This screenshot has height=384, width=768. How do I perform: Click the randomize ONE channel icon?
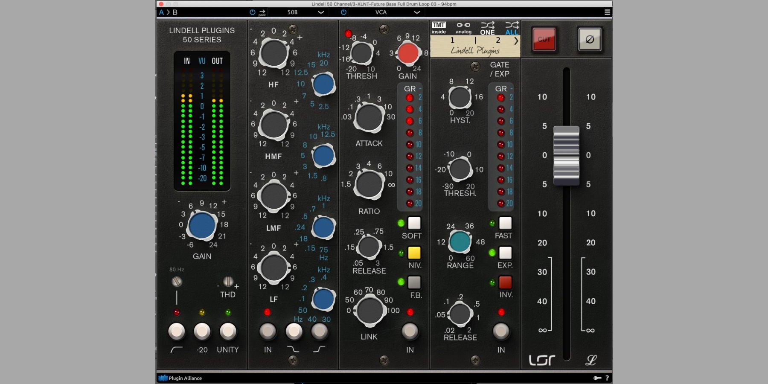(x=488, y=28)
